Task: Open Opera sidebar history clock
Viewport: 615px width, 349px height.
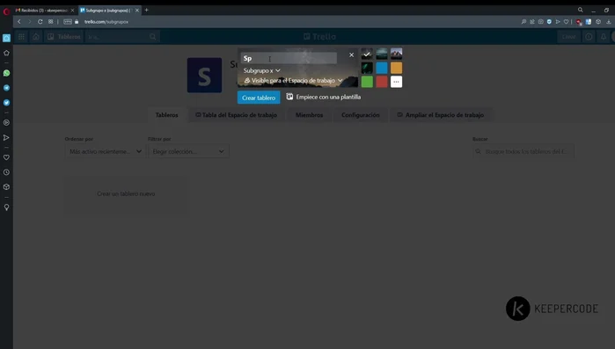Action: (x=6, y=172)
